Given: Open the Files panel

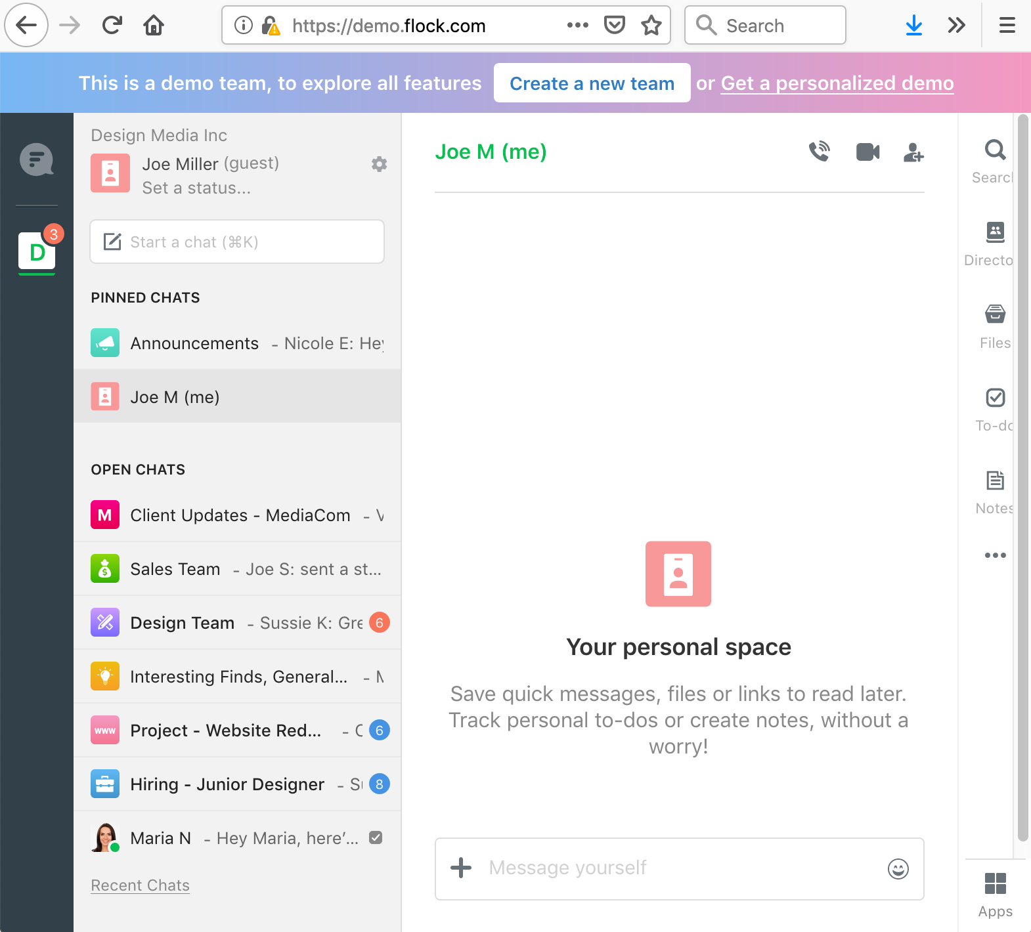Looking at the screenshot, I should pyautogui.click(x=995, y=327).
